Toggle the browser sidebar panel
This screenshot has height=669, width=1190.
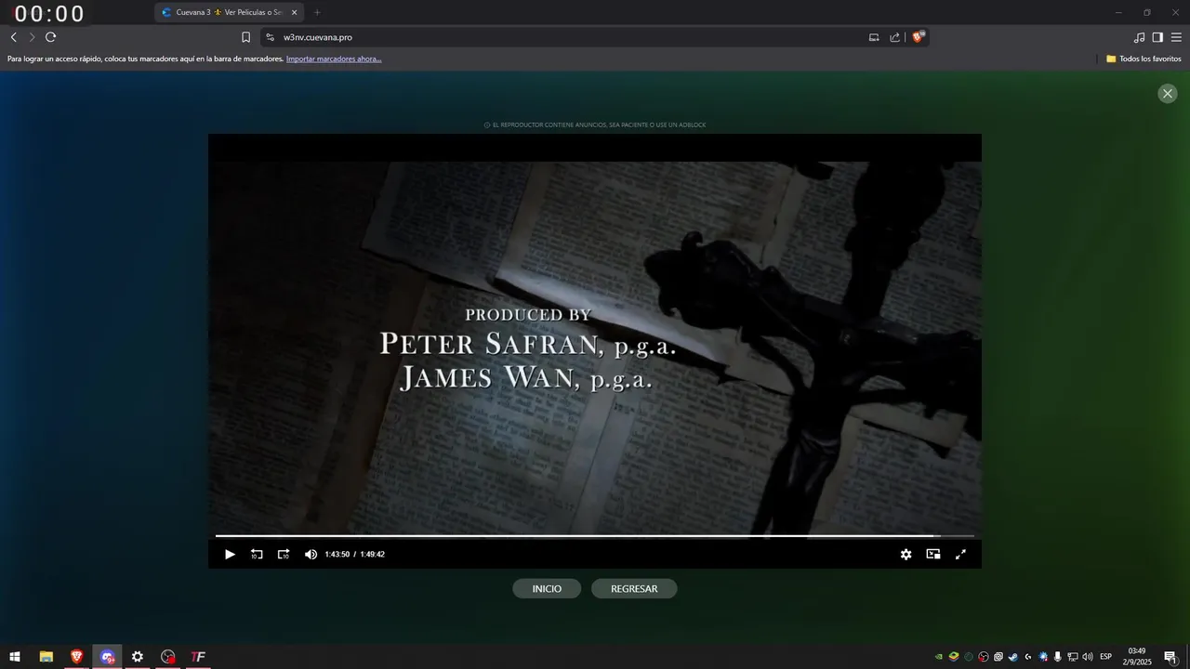click(1157, 37)
